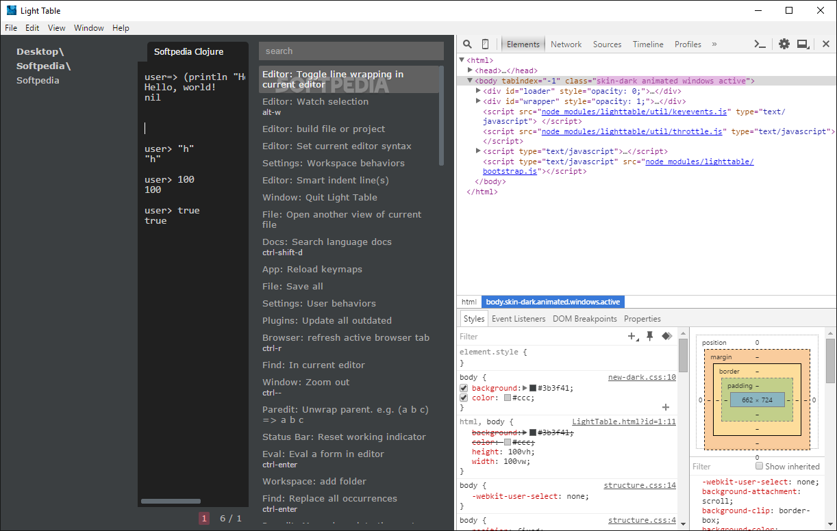Uncheck the color #ccc property checkbox

(x=464, y=398)
